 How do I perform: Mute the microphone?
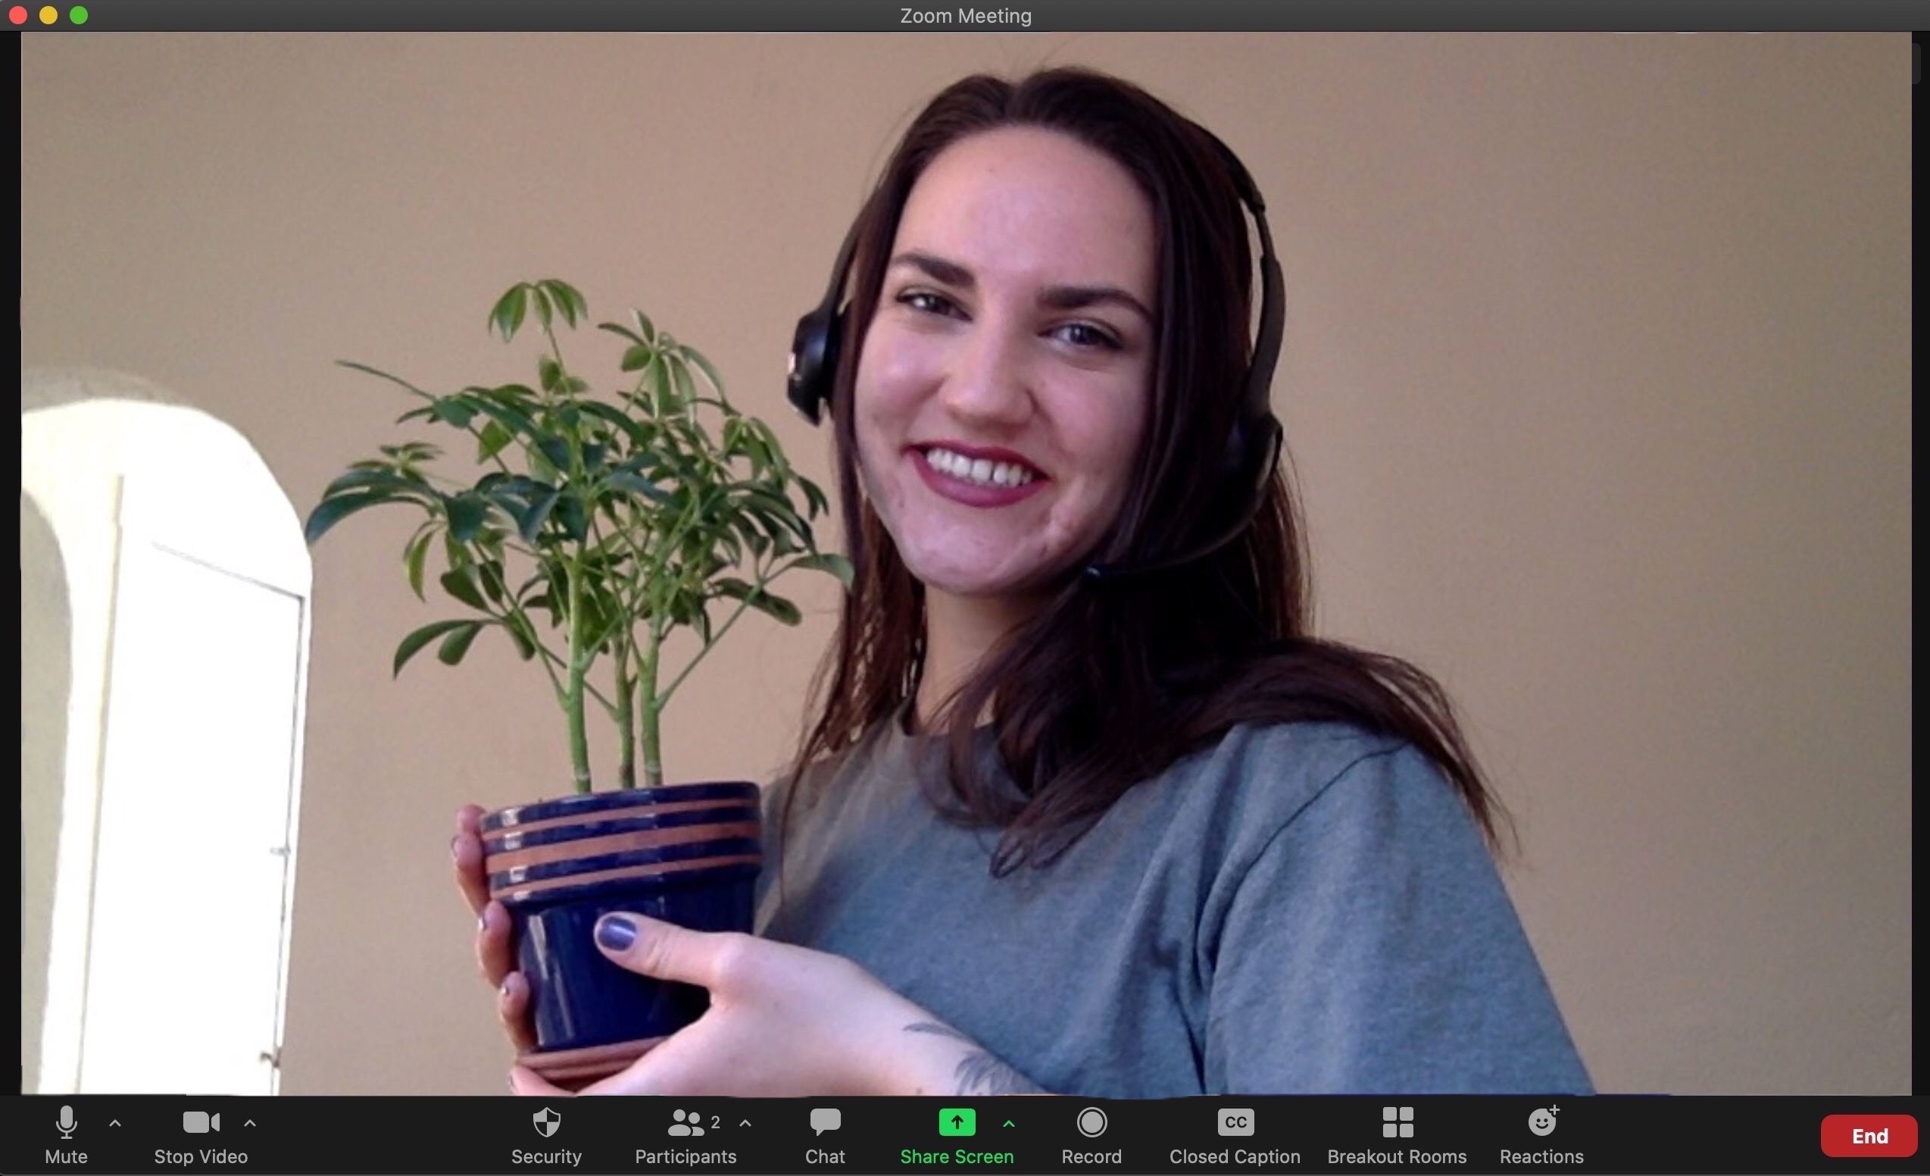click(66, 1135)
